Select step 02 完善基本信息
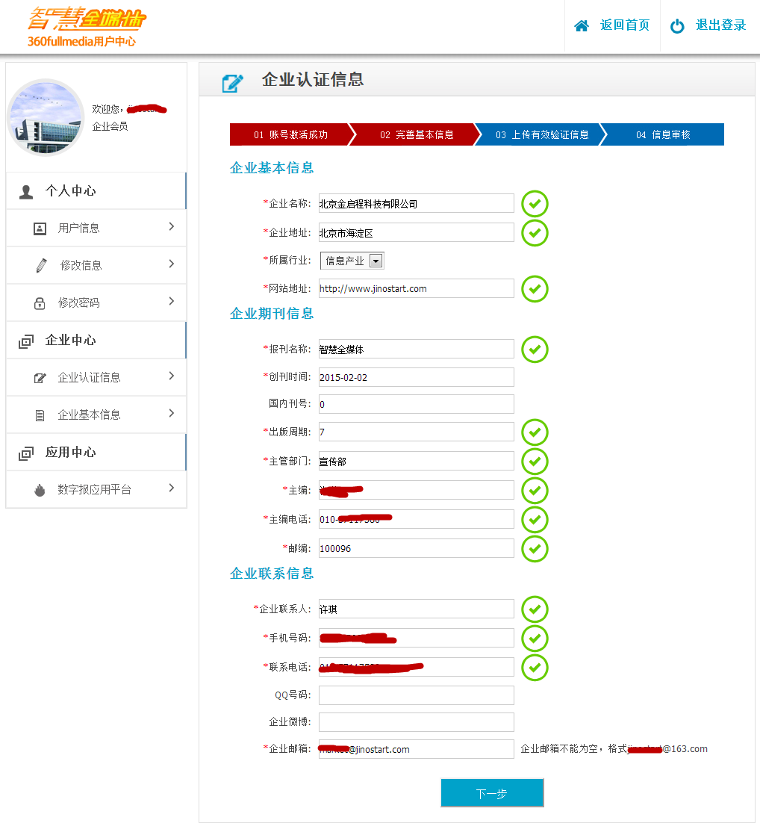Viewport: 760px width, 829px height. click(417, 135)
